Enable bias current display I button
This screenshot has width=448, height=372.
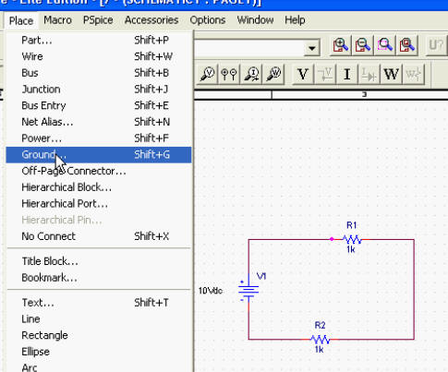(x=347, y=74)
